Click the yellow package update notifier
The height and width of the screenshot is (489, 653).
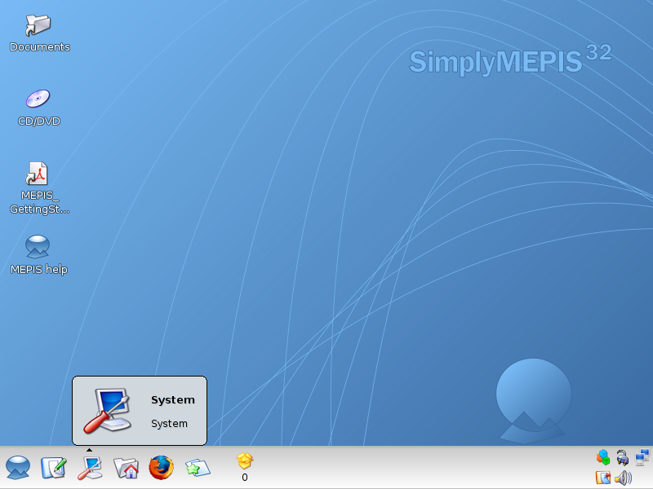(245, 461)
